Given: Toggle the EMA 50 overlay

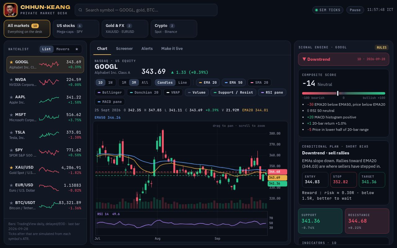Looking at the screenshot, I should [234, 82].
